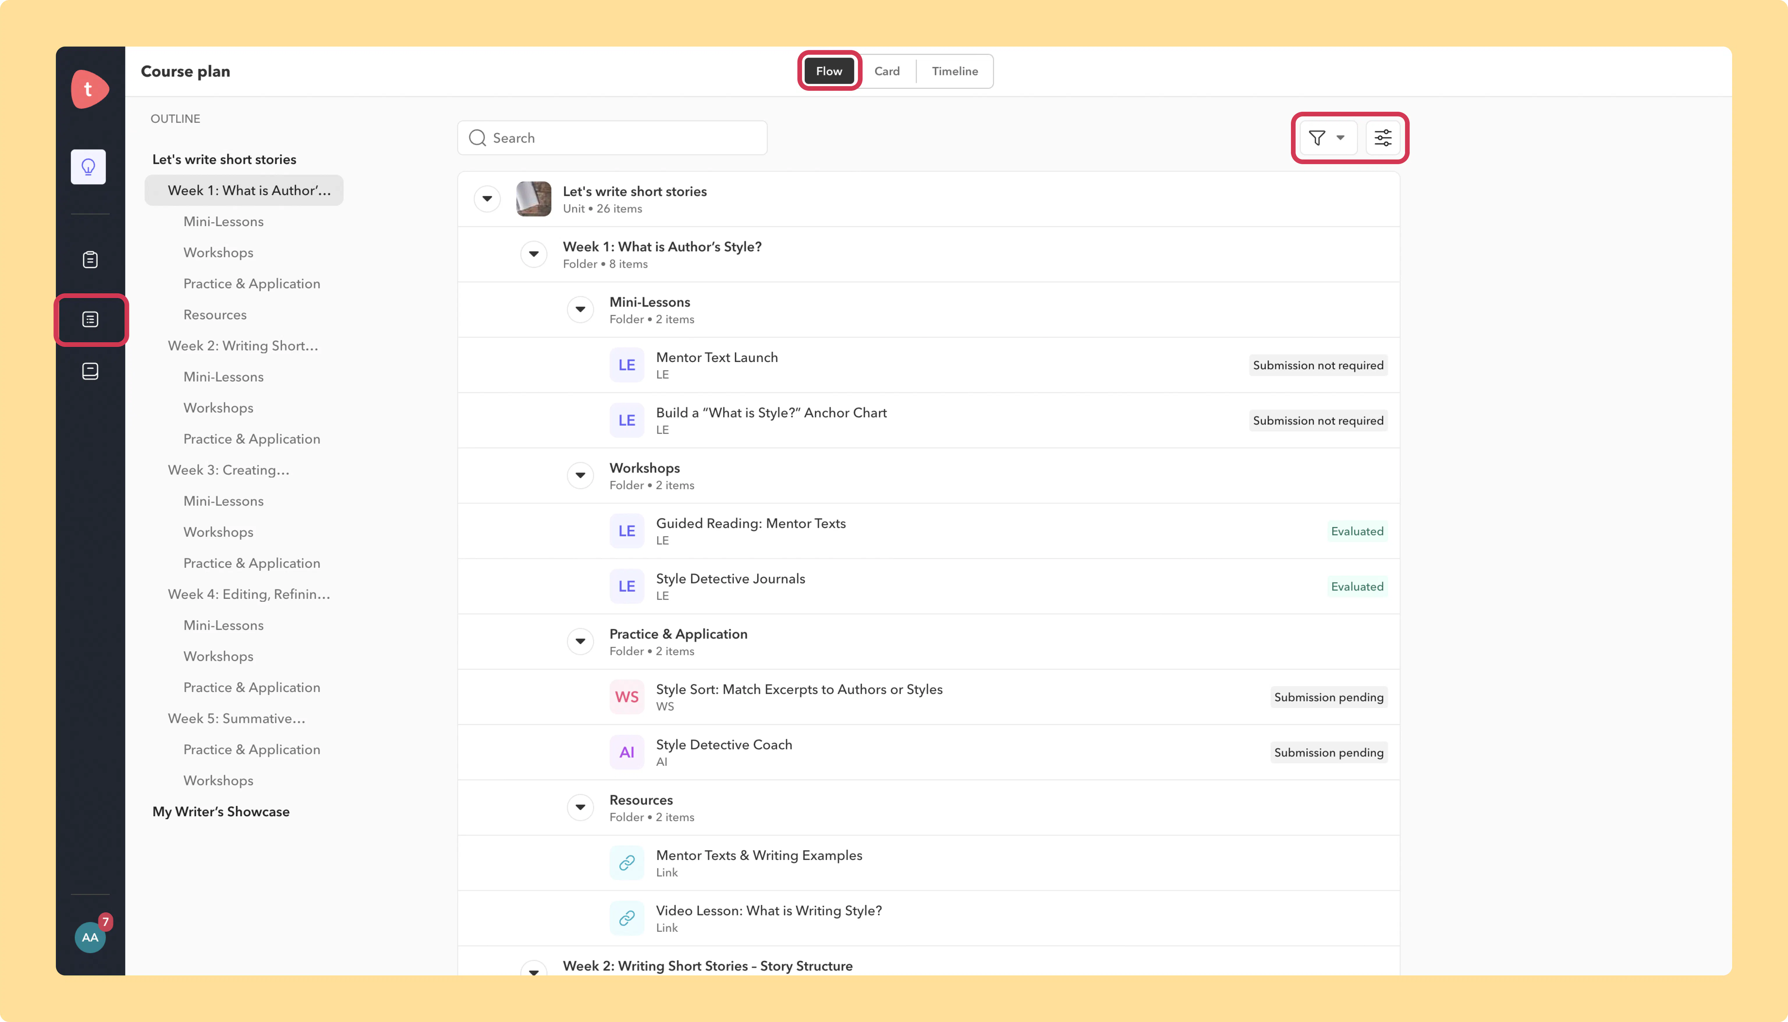
Task: Open Guided Reading: Mentor Texts
Action: [x=751, y=524]
